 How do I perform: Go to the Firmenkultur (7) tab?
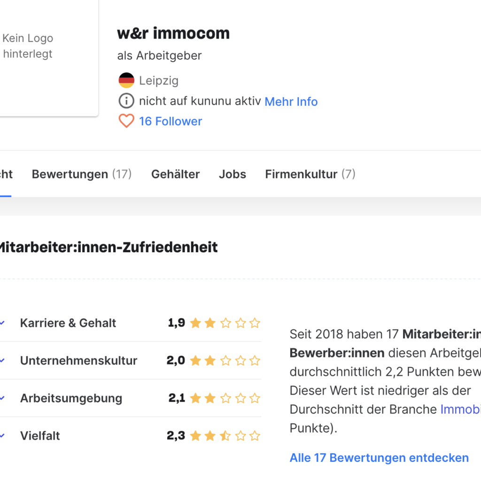click(x=310, y=174)
